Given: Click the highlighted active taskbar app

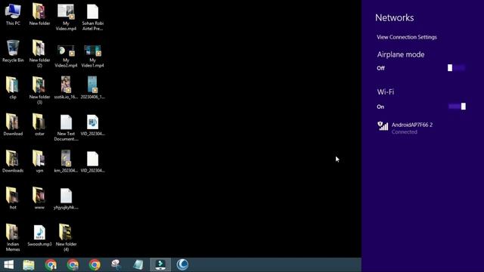Looking at the screenshot, I should (160, 264).
